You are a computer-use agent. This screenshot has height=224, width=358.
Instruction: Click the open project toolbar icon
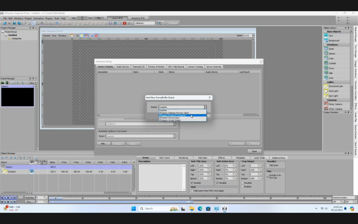click(x=5, y=23)
